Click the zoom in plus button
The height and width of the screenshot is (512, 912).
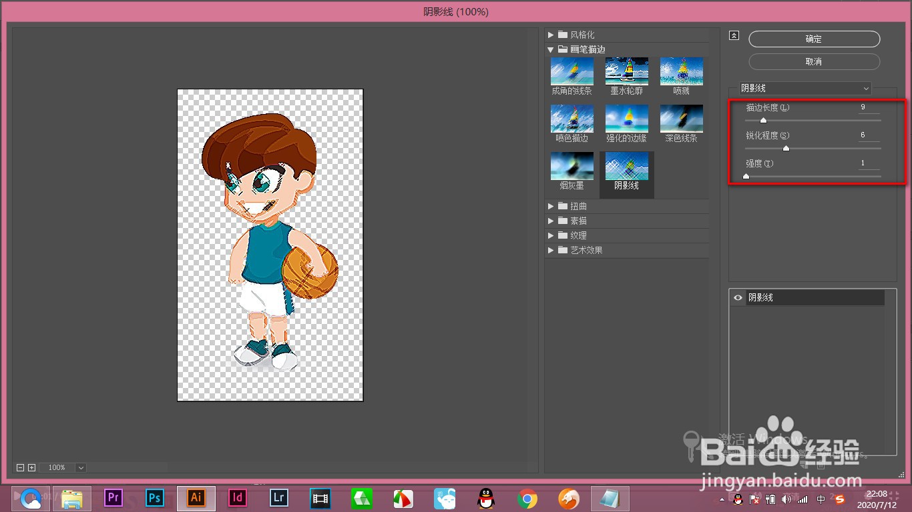click(x=31, y=467)
